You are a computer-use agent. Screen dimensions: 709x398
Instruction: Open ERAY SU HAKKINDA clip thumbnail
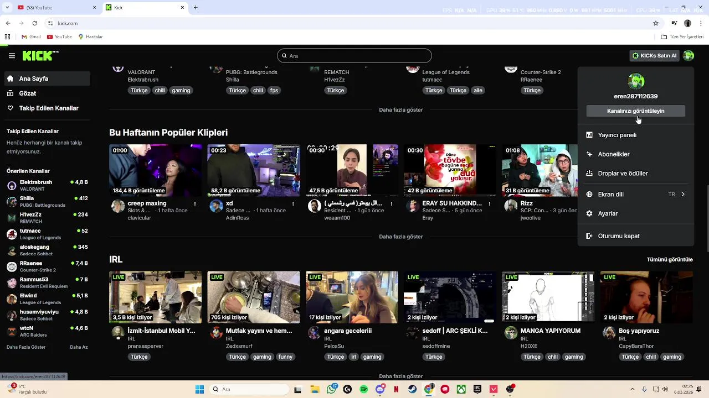click(x=450, y=170)
